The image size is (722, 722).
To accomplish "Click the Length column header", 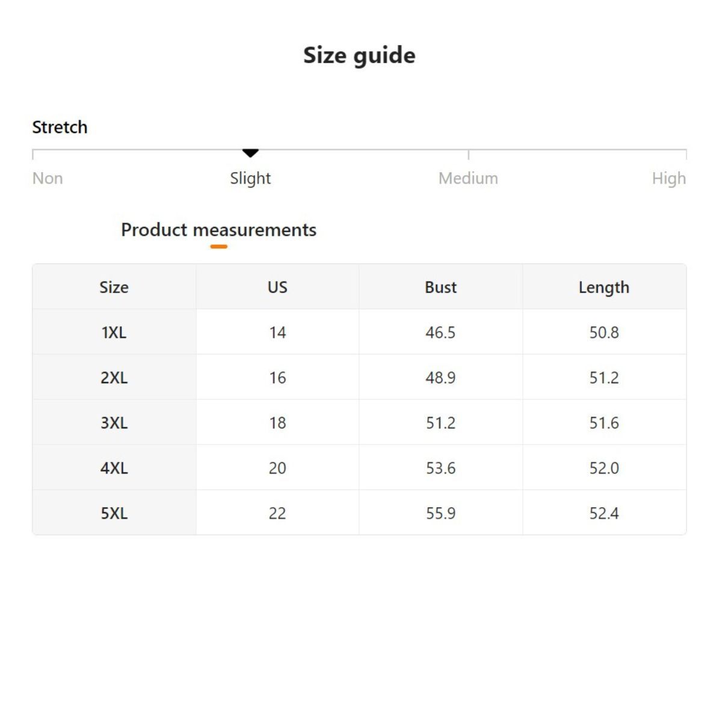I will click(603, 287).
